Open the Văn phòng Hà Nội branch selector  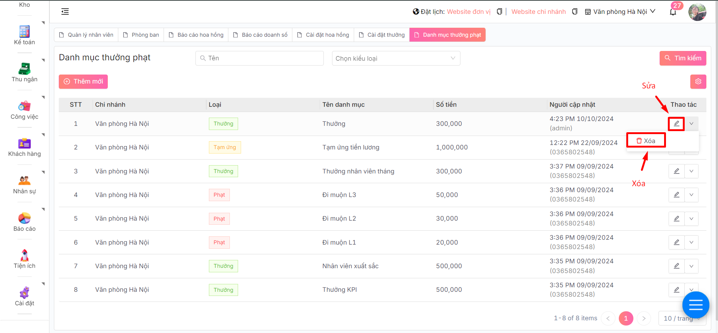620,12
